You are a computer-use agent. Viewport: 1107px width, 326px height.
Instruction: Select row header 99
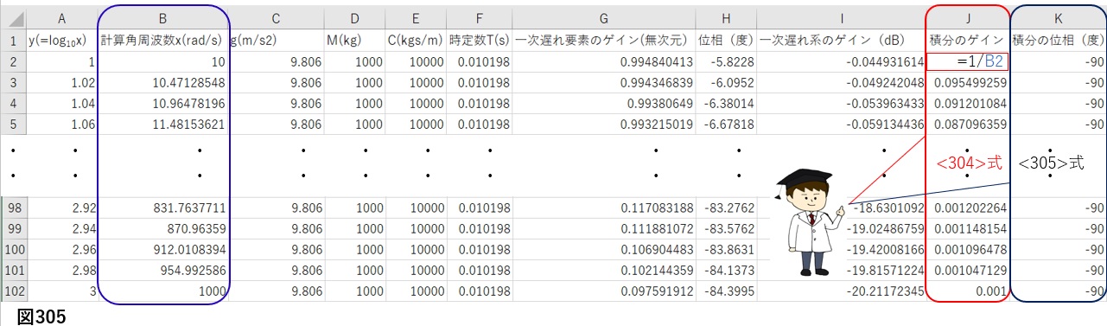pyautogui.click(x=14, y=229)
